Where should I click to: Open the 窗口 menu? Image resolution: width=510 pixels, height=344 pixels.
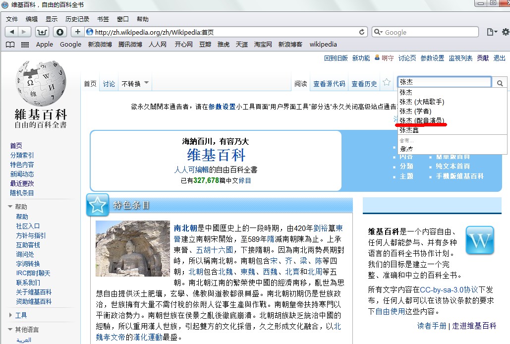[x=122, y=19]
